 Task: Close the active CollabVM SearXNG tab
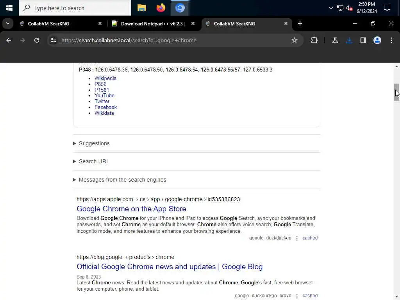pyautogui.click(x=286, y=23)
